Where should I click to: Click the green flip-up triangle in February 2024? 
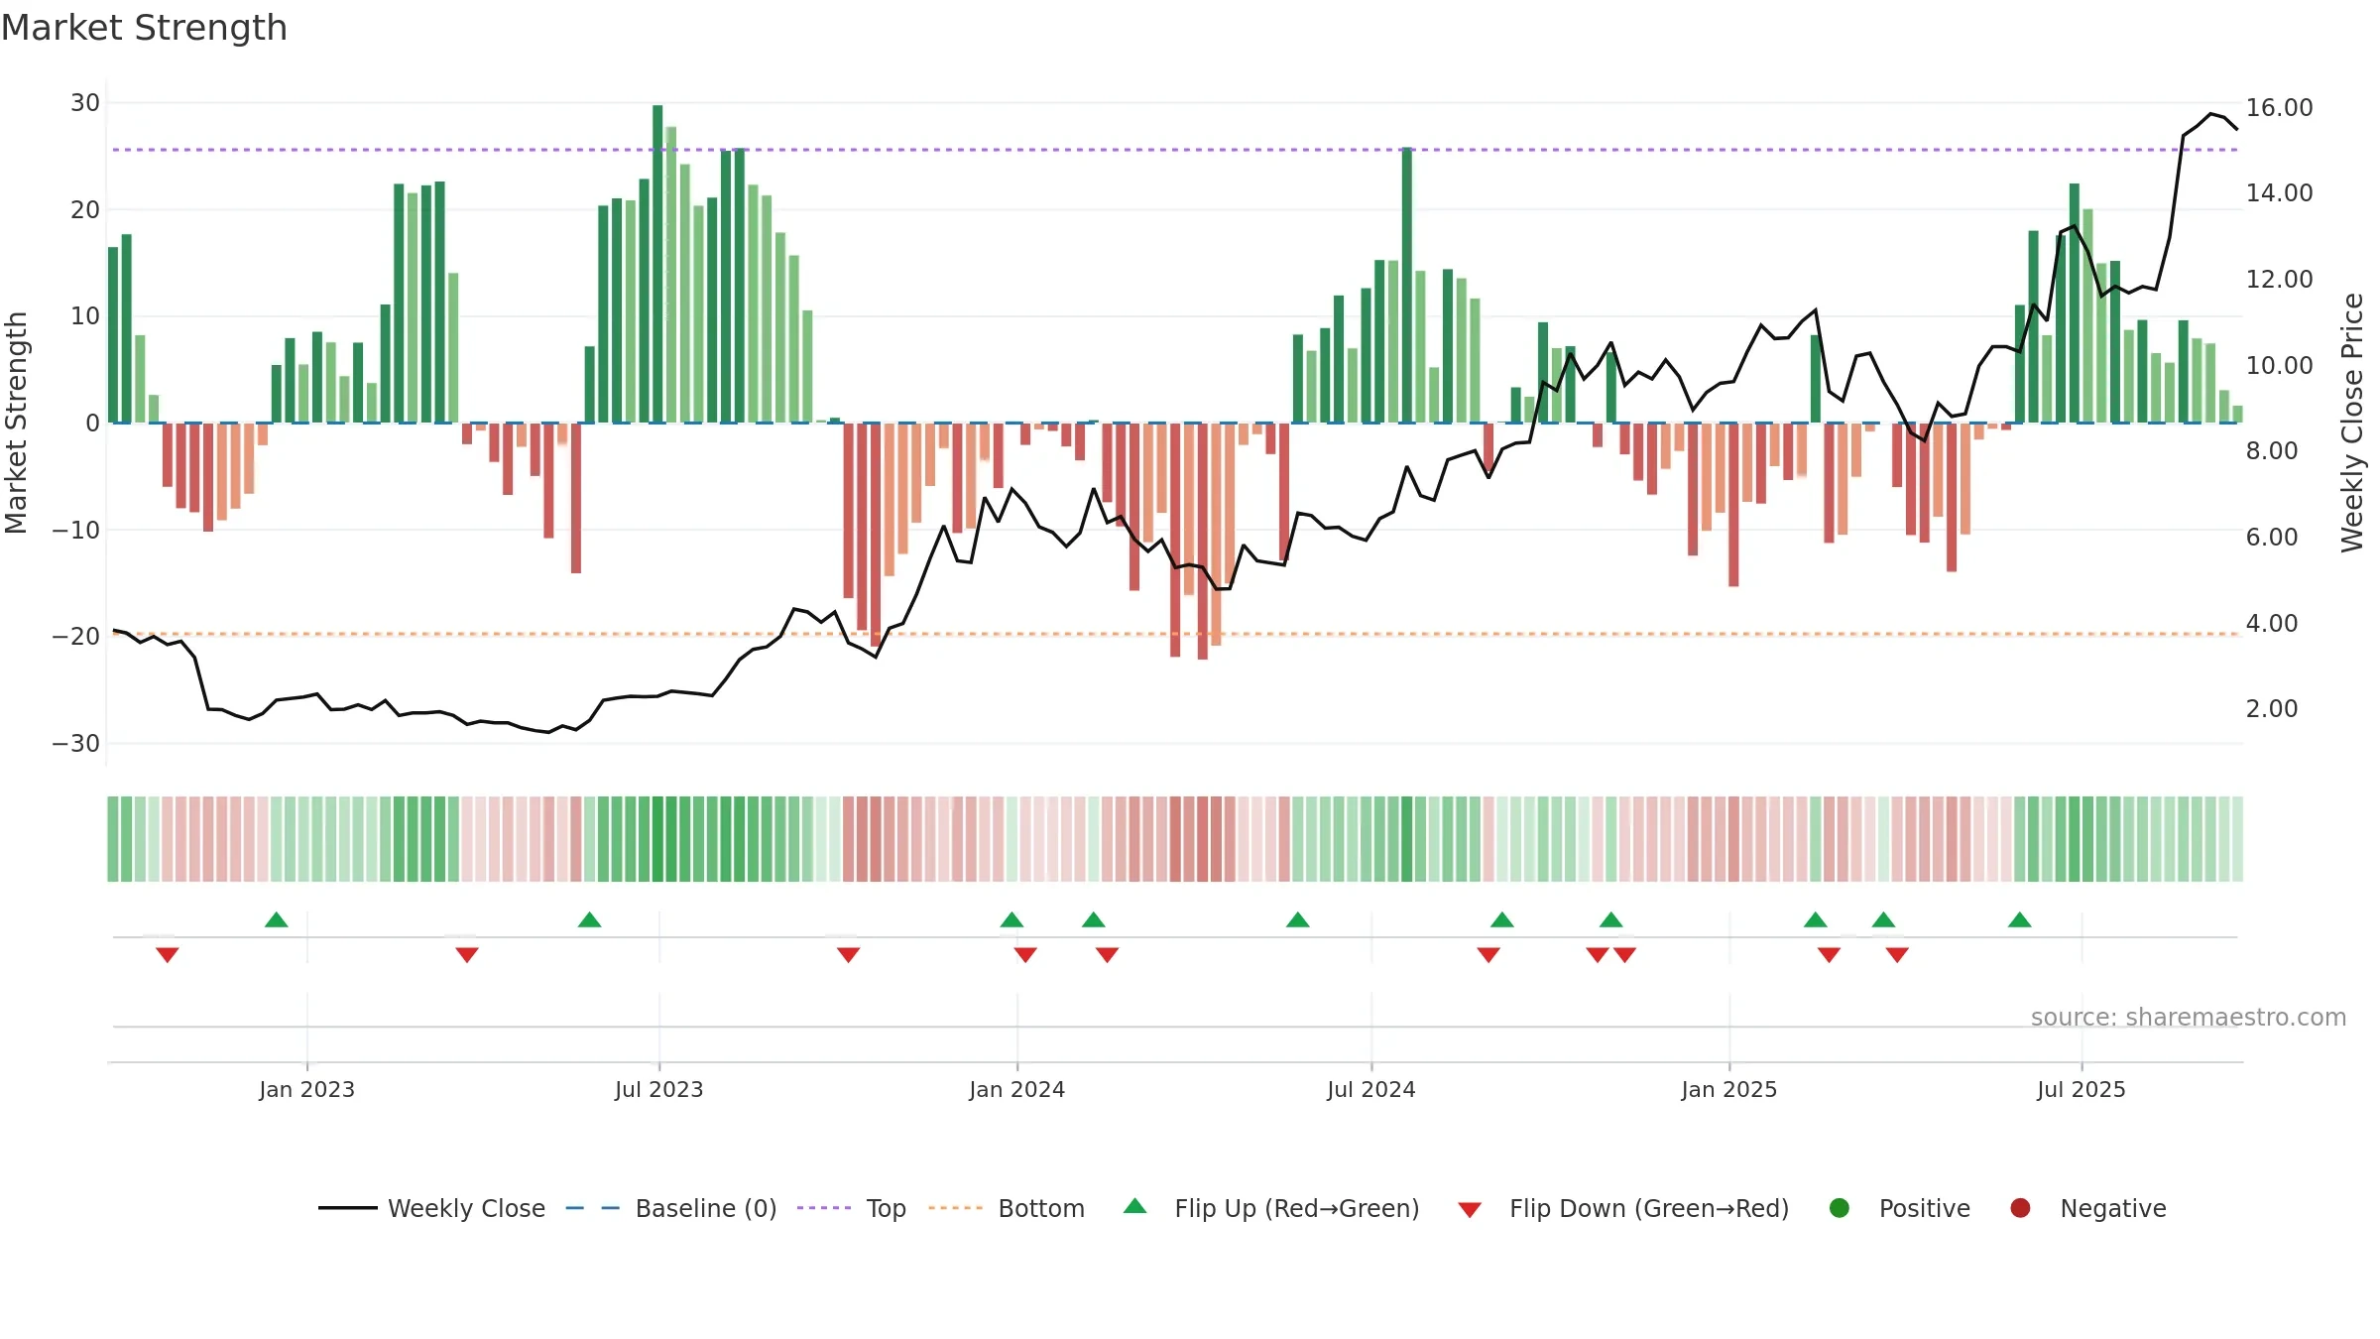pyautogui.click(x=1094, y=919)
